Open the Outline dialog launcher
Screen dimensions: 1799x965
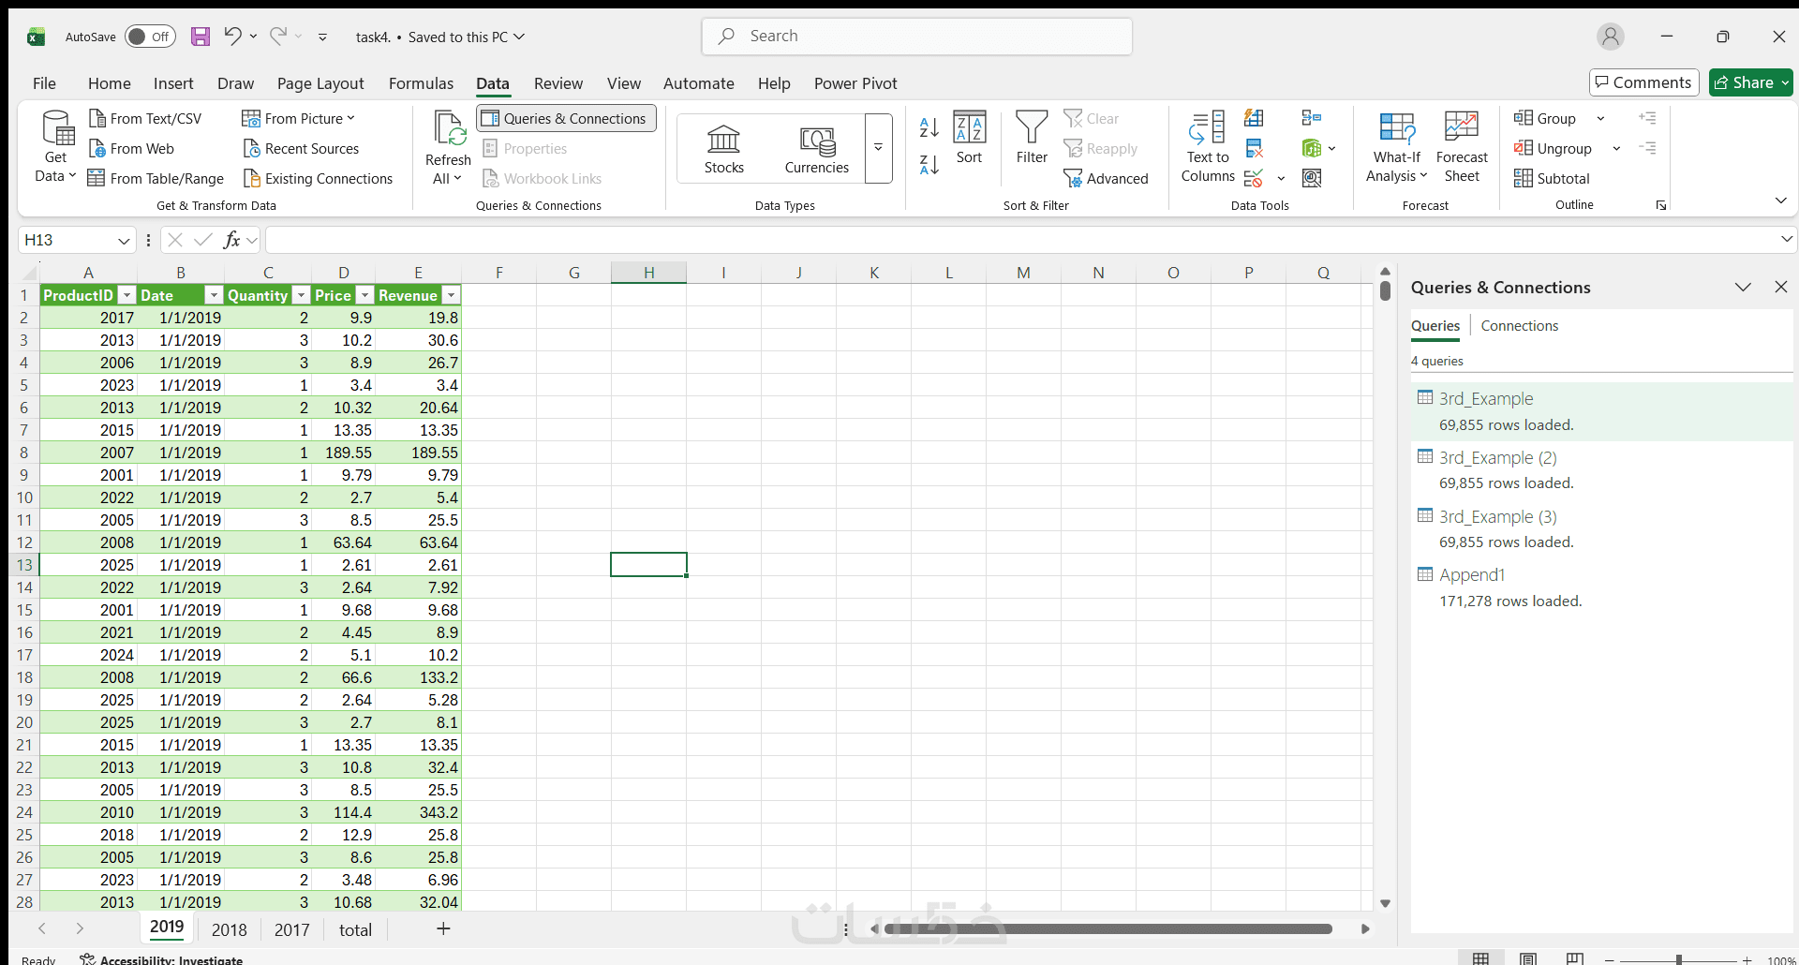[x=1661, y=205]
